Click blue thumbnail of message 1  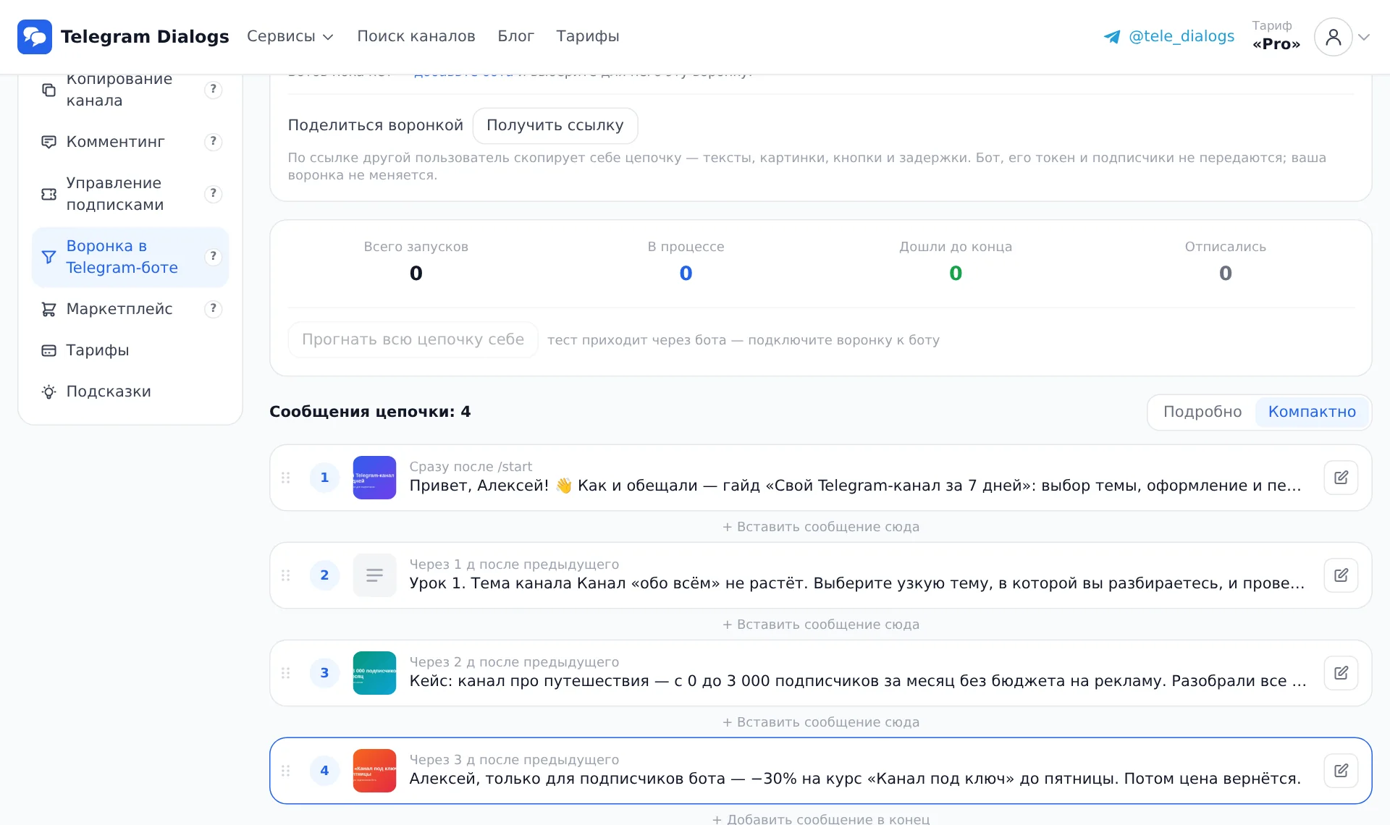374,478
